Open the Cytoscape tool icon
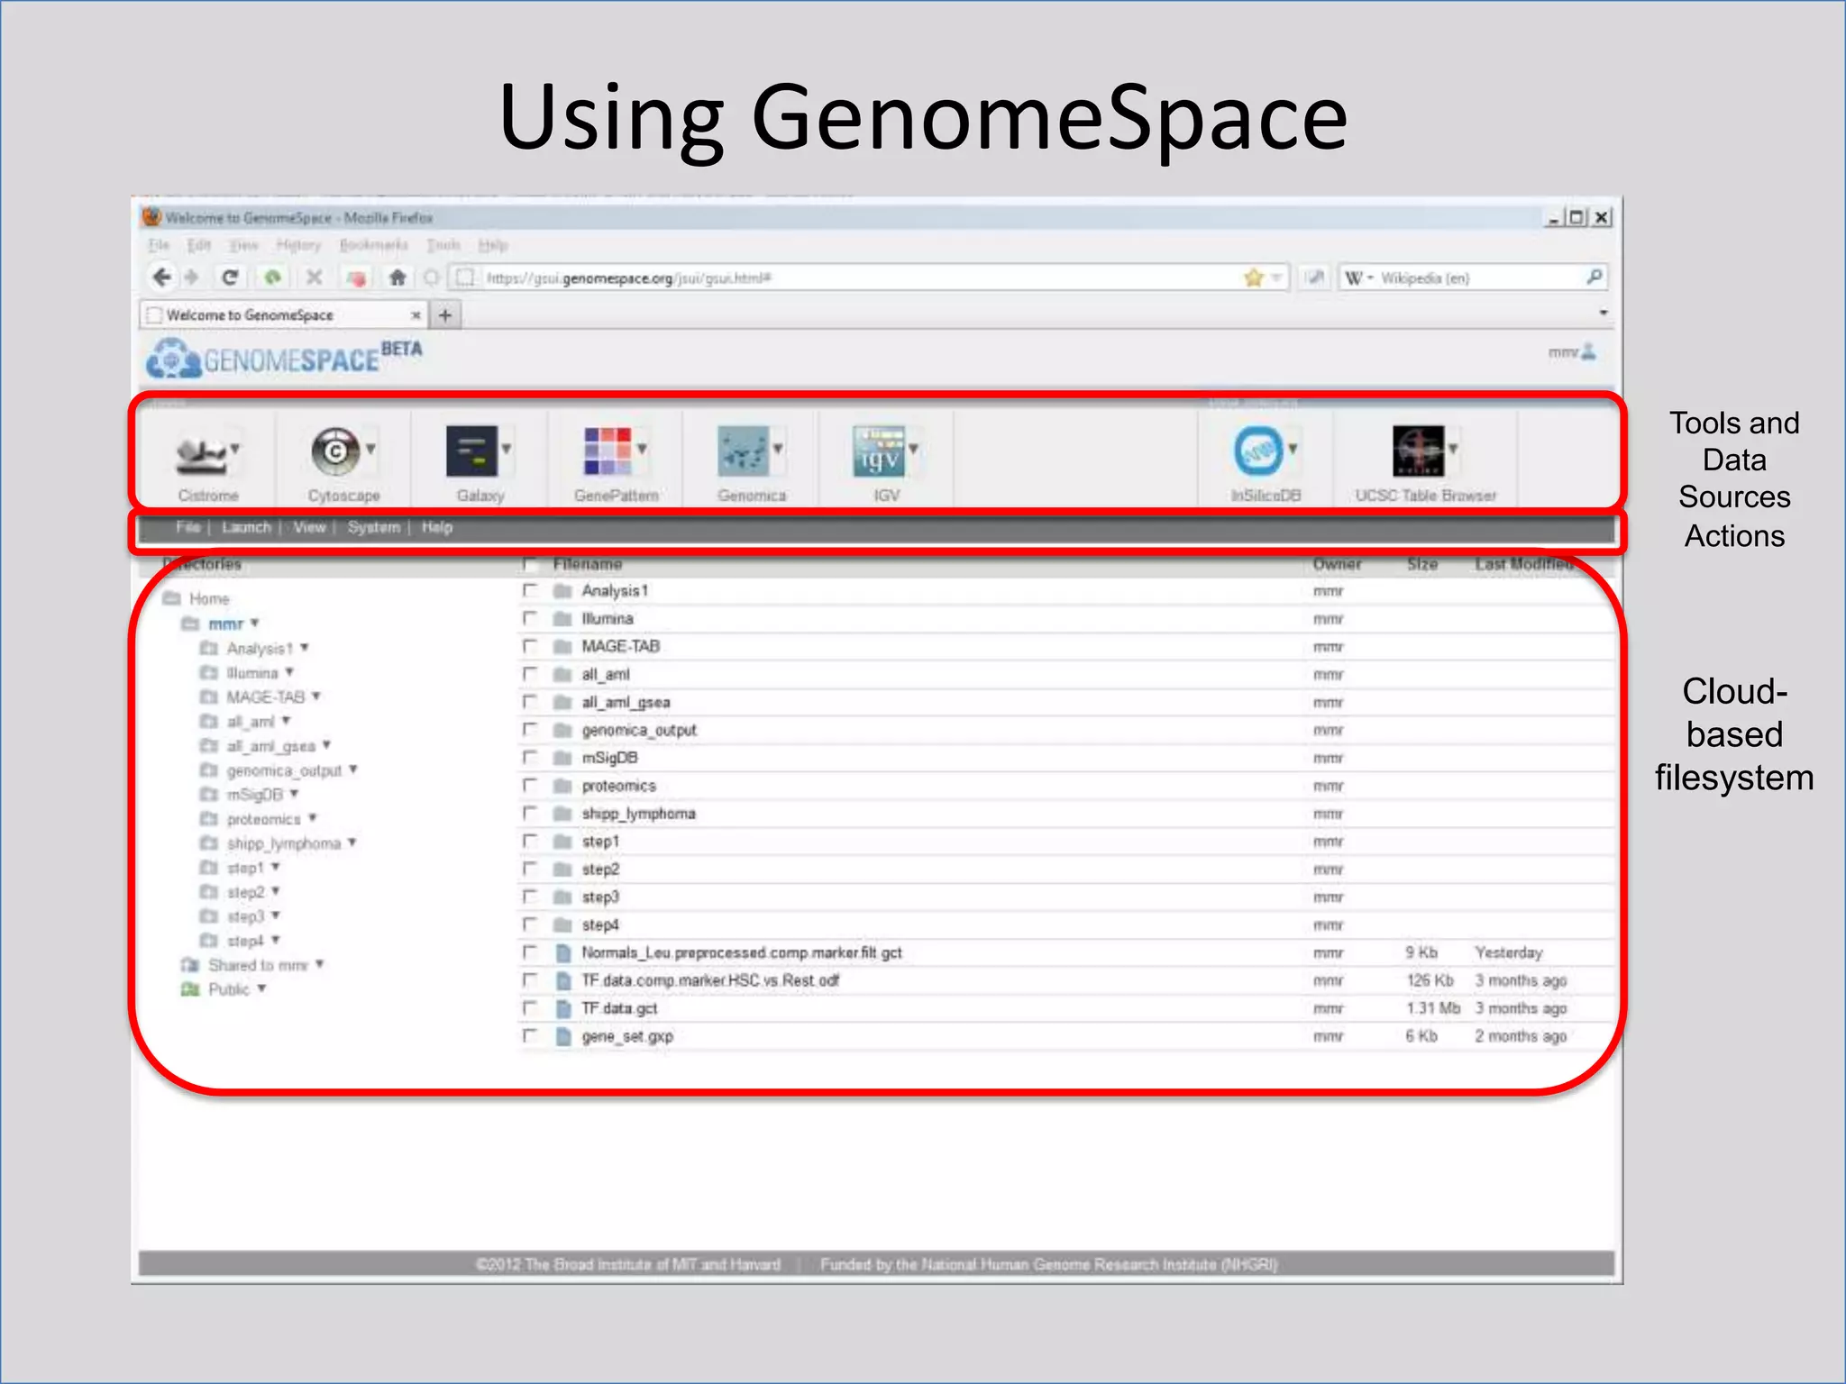1846x1384 pixels. tap(335, 451)
